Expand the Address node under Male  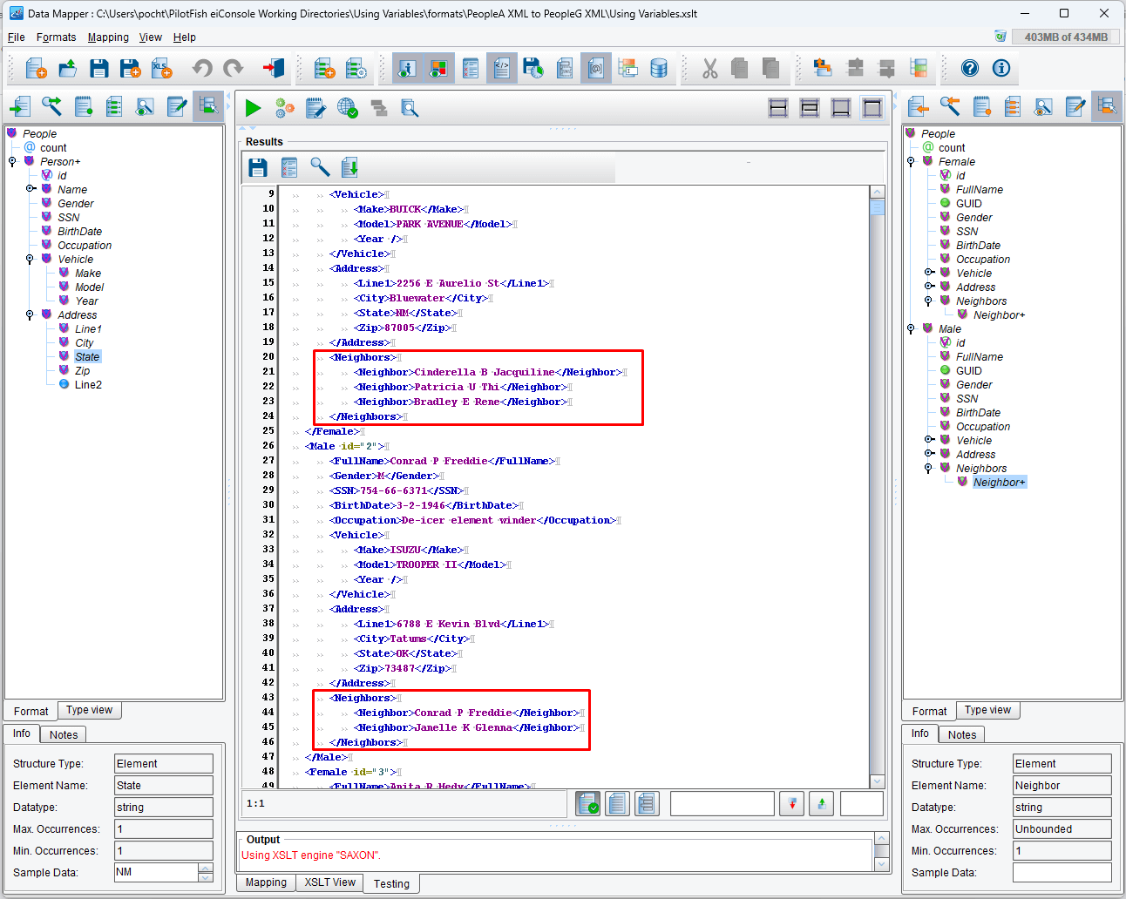pyautogui.click(x=929, y=454)
